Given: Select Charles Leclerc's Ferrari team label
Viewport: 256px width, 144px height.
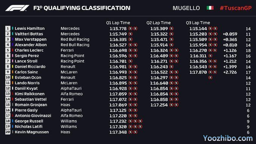Looking at the screenshot, I should pos(67,50).
